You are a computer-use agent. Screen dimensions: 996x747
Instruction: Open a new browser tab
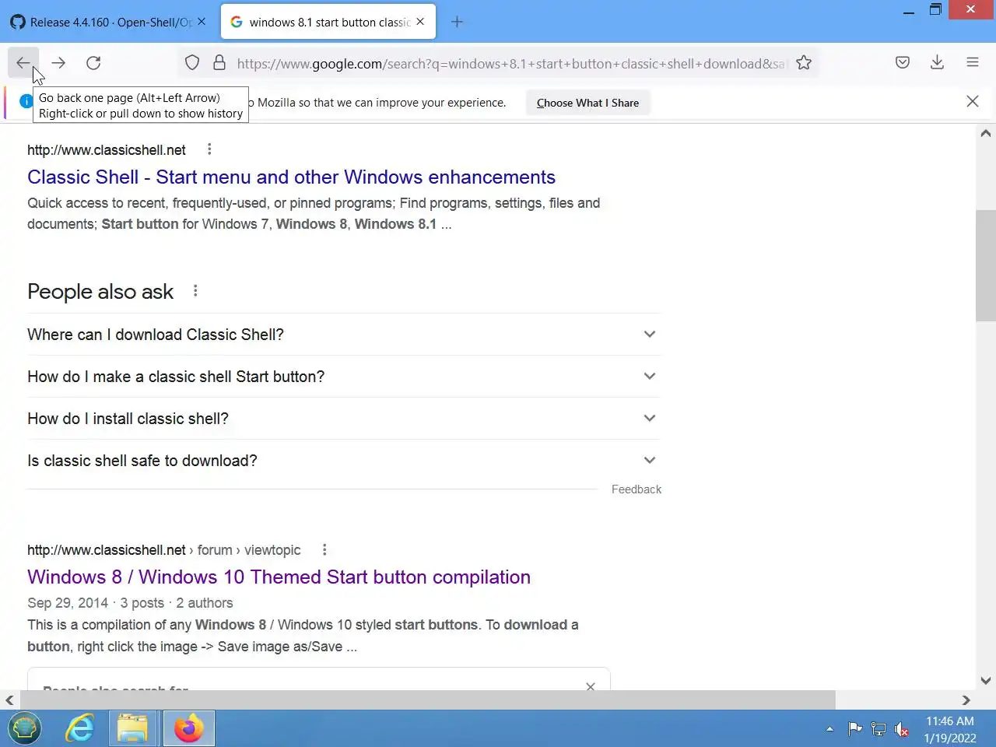click(x=457, y=22)
